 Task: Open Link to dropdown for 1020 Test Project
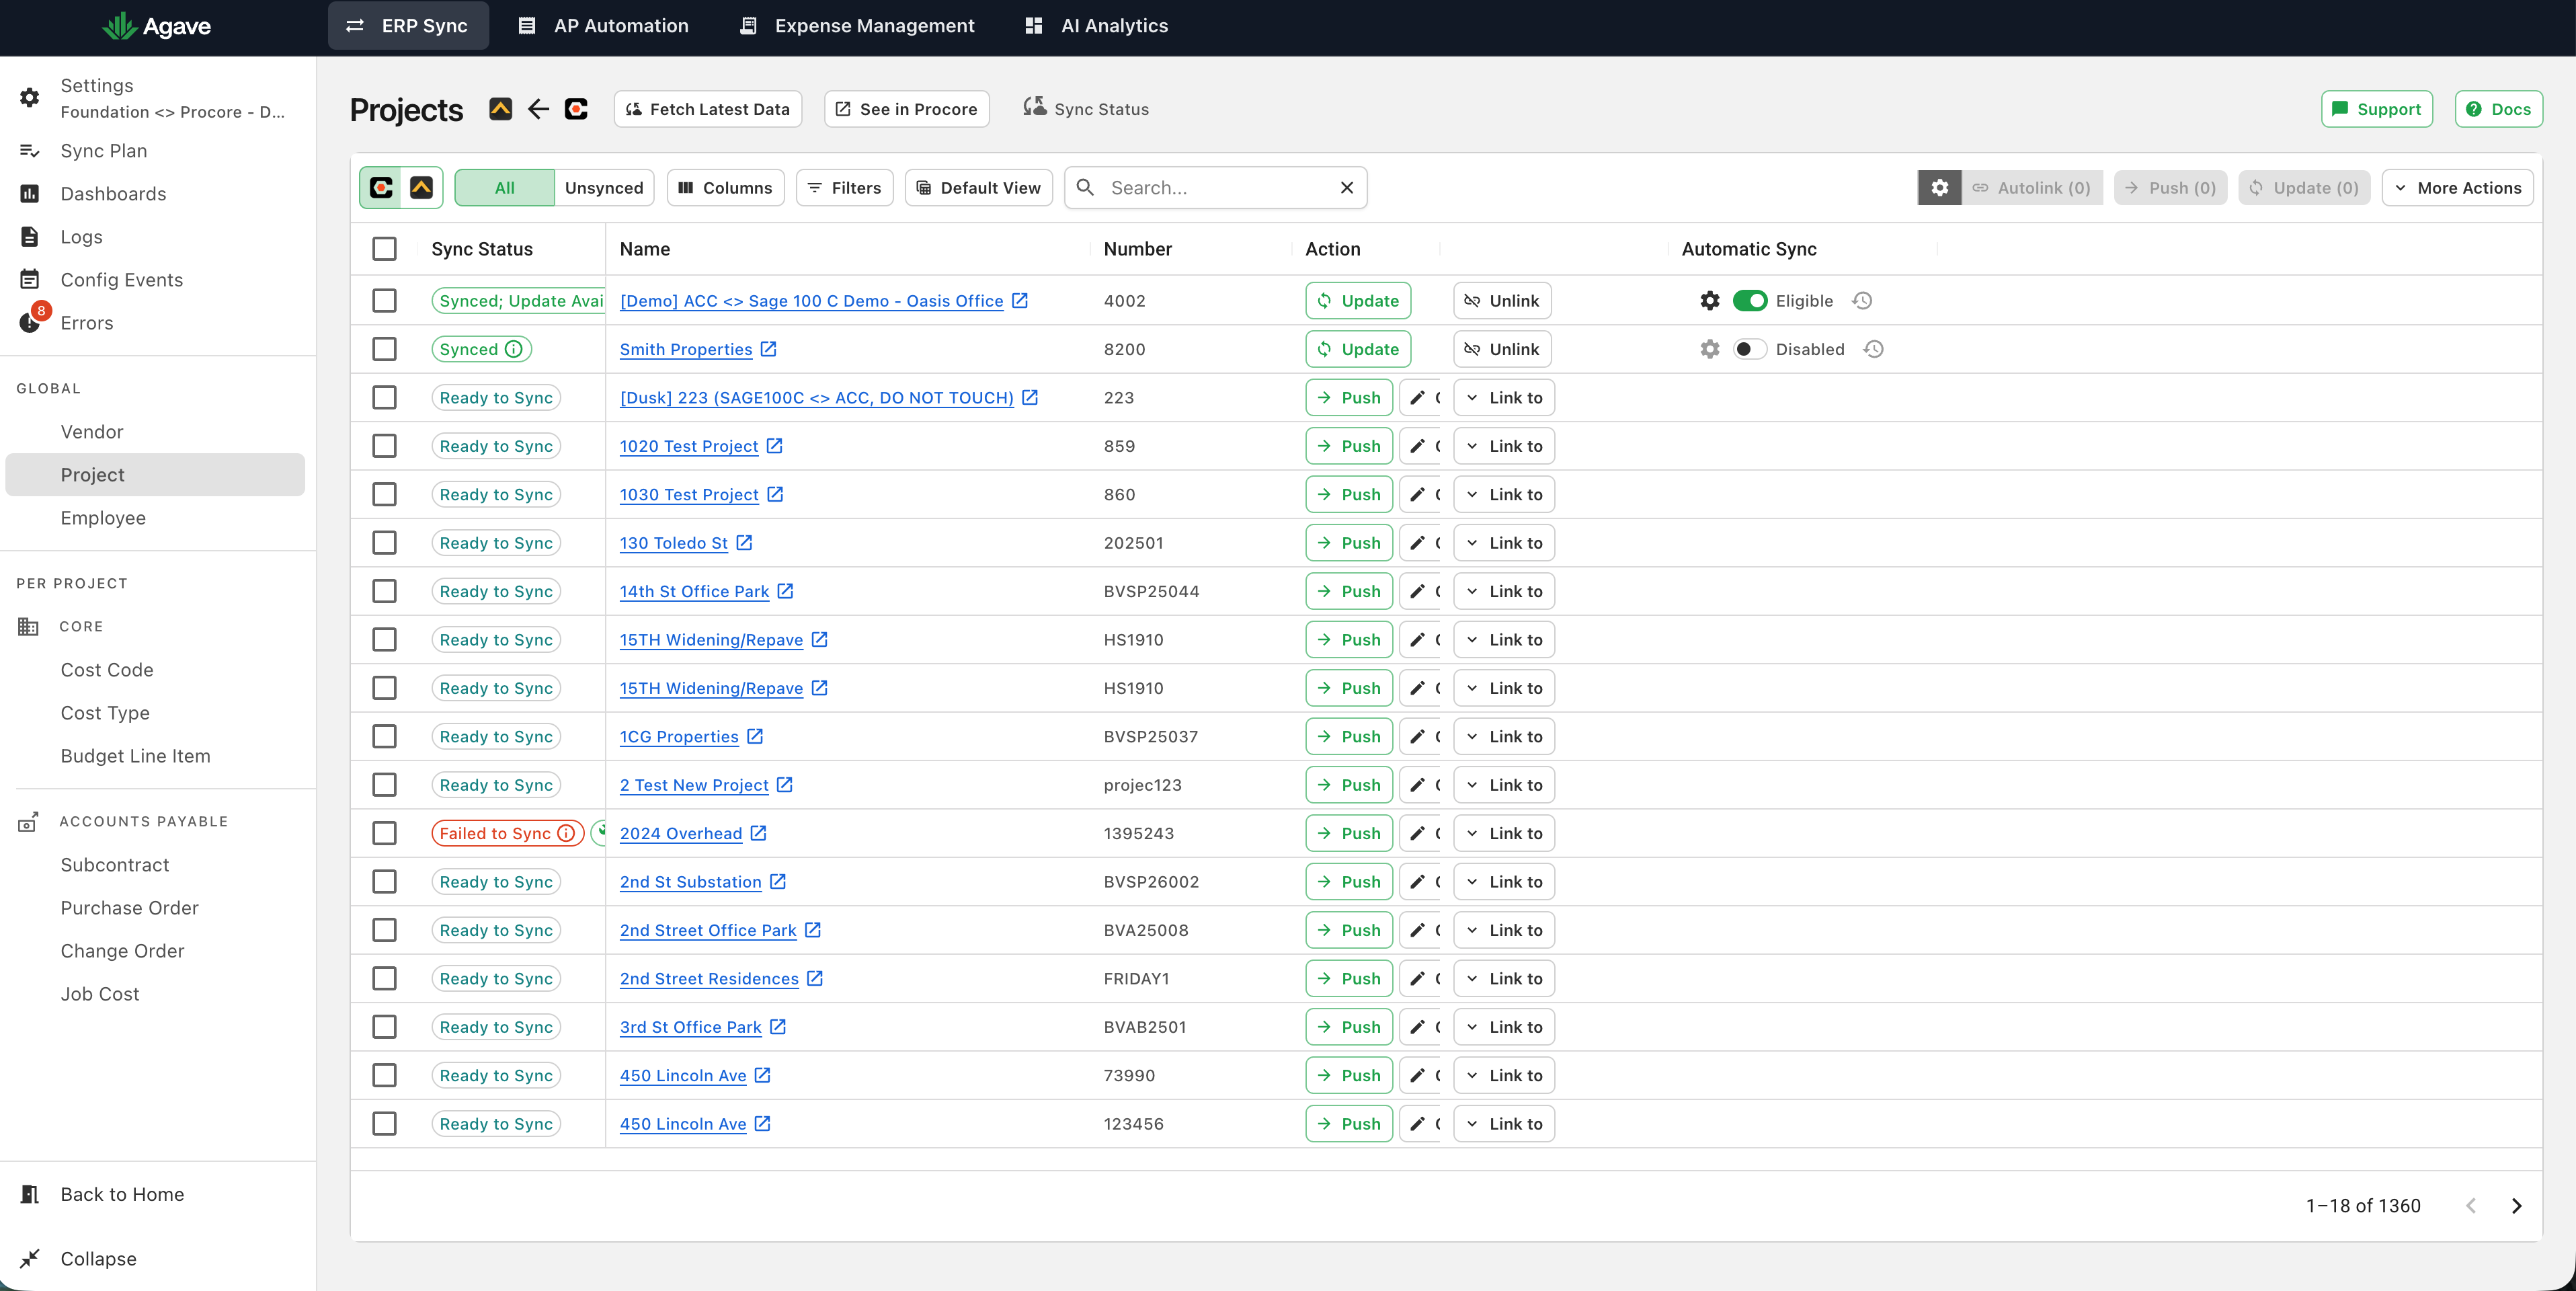[x=1504, y=446]
